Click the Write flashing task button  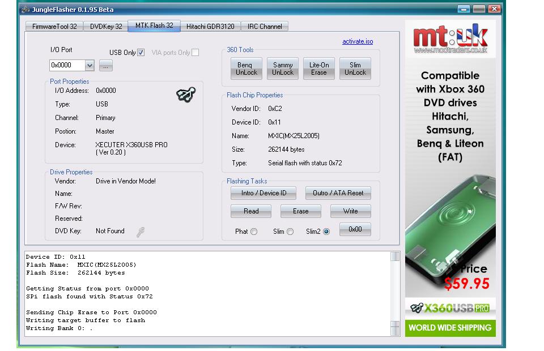click(350, 211)
